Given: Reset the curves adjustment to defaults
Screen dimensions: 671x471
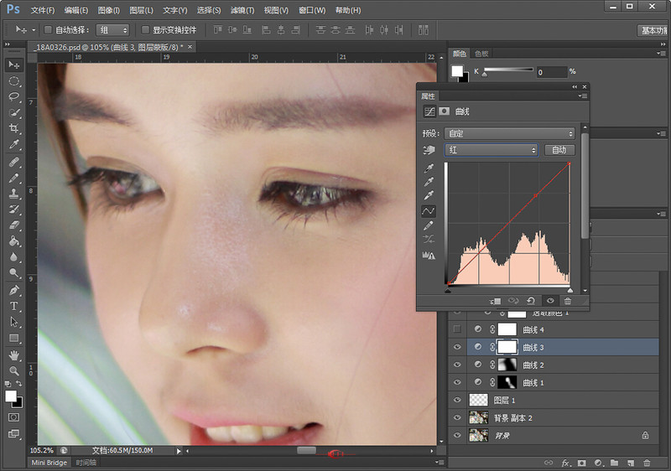Looking at the screenshot, I should [x=531, y=301].
